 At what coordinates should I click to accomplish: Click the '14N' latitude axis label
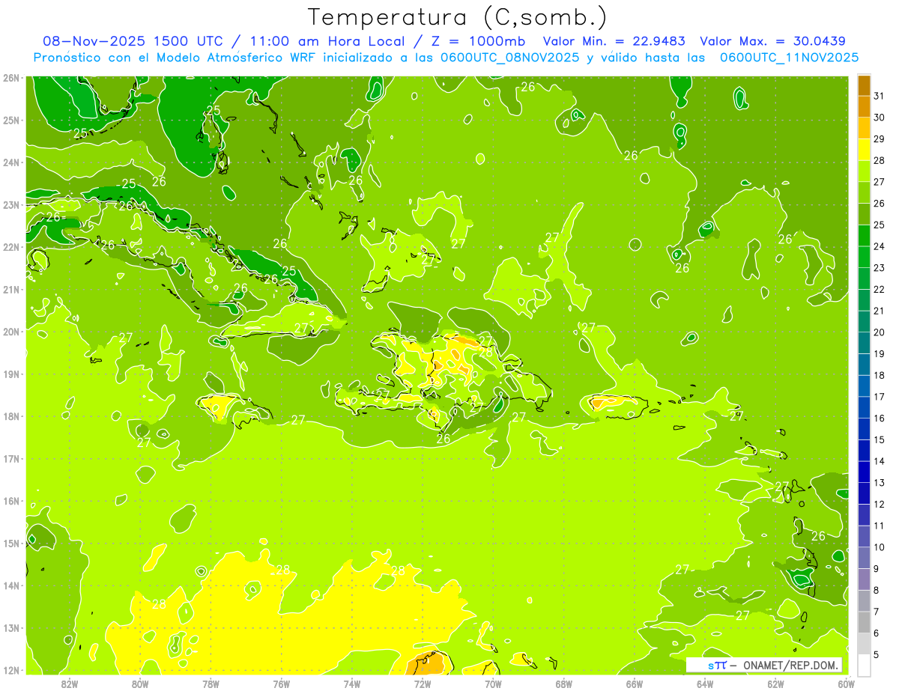[x=11, y=585]
